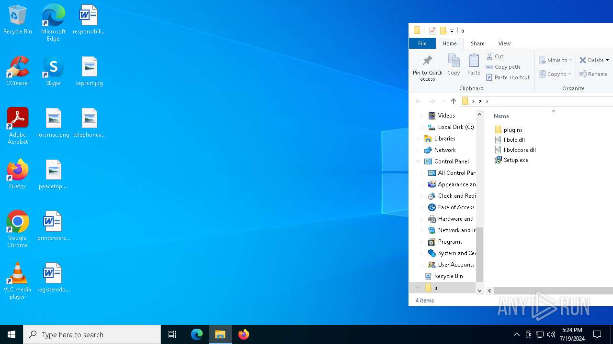Expand the Delete dropdown arrow
Image resolution: width=613 pixels, height=344 pixels.
[x=607, y=60]
